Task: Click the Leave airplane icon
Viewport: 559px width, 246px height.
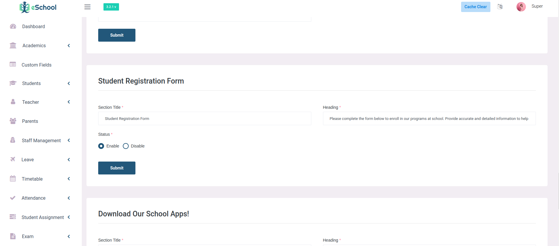Action: (x=13, y=159)
